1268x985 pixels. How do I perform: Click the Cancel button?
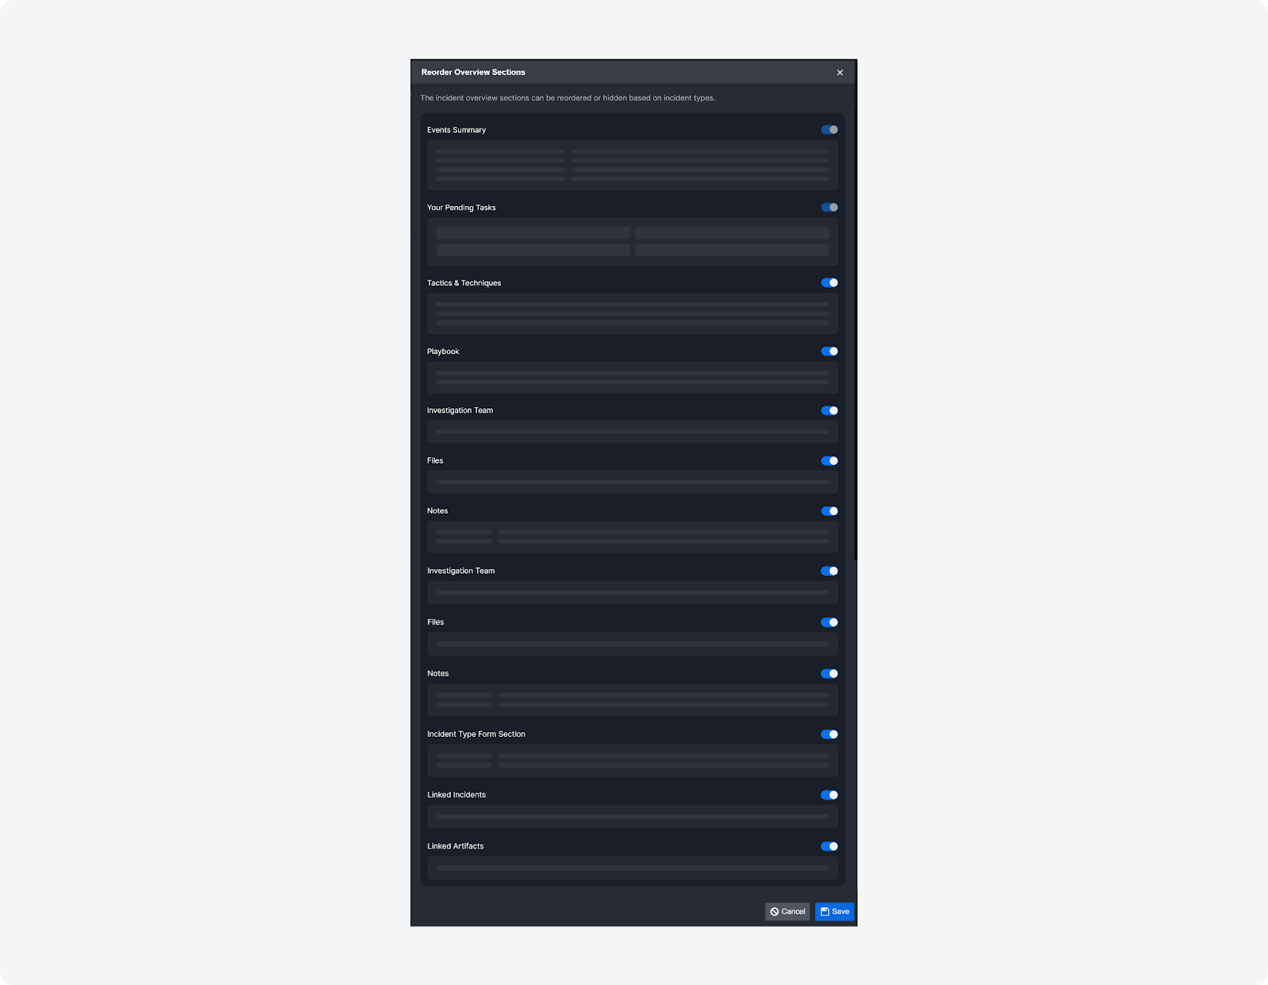pos(788,911)
